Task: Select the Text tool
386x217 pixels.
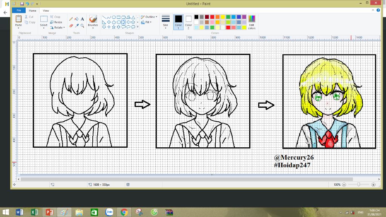Action: 82,19
